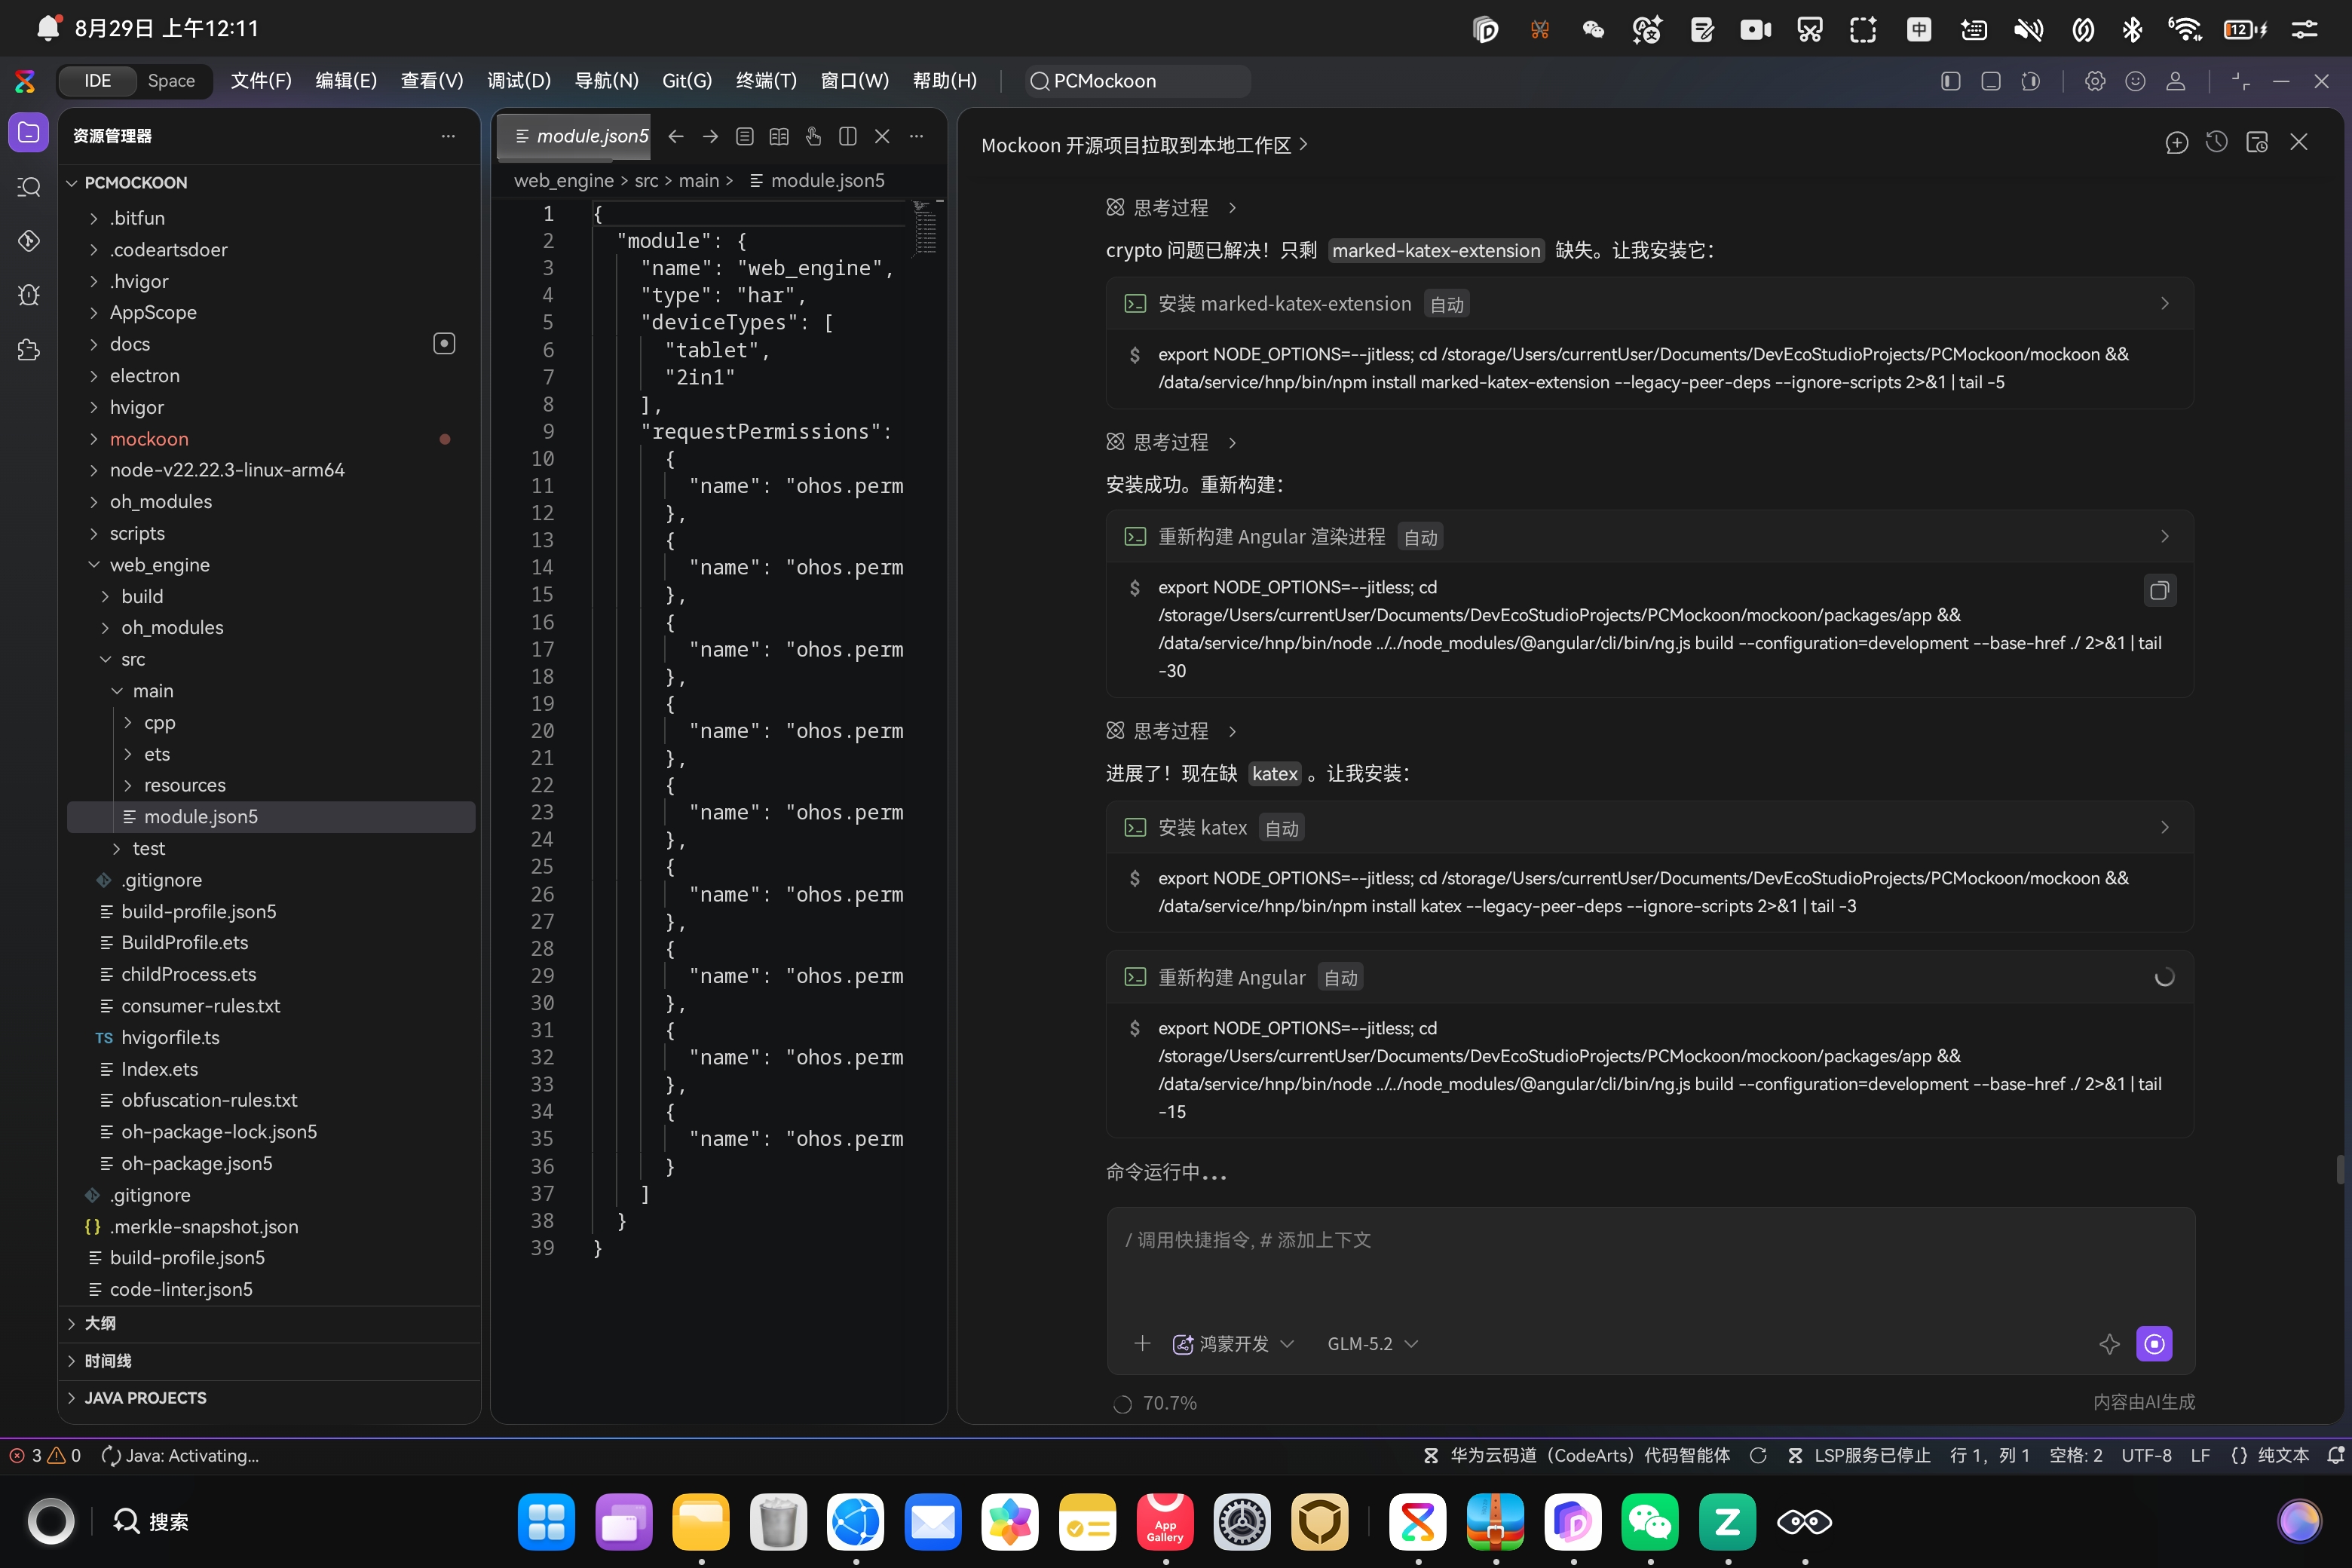Toggle the right AI sidebar layout
This screenshot has height=1568, width=2352.
[2030, 81]
